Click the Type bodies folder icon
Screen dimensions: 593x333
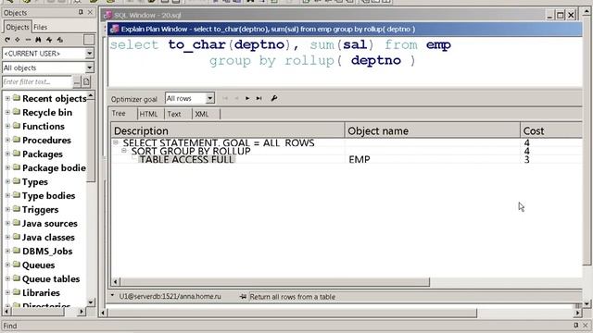(x=17, y=195)
